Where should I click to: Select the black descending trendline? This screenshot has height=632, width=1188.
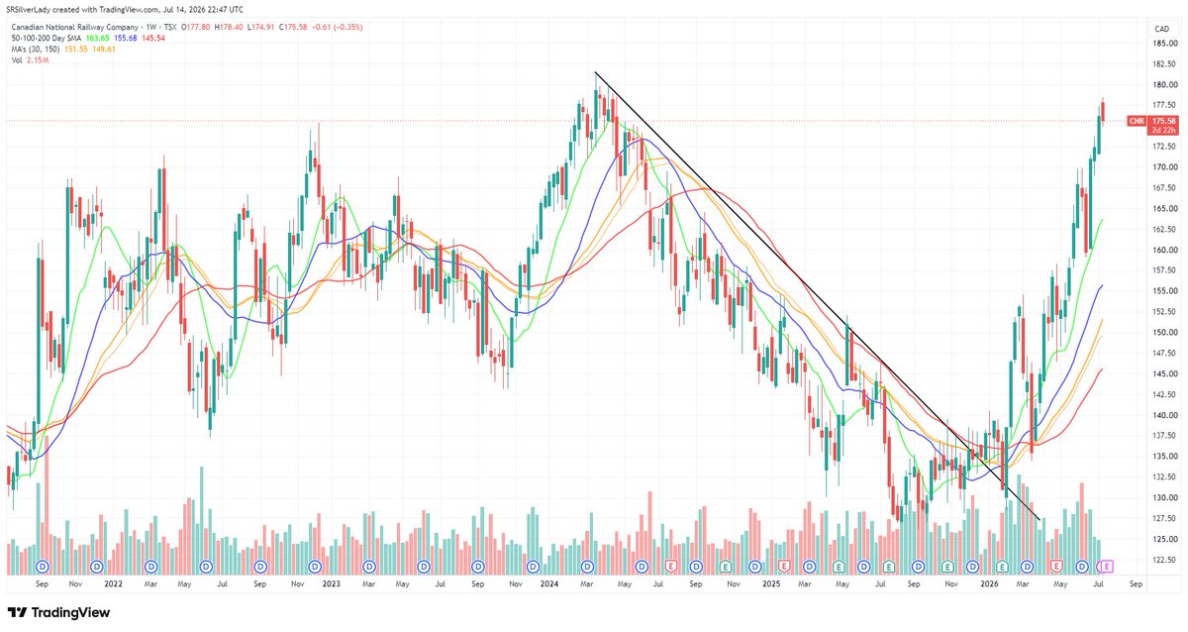(817, 295)
